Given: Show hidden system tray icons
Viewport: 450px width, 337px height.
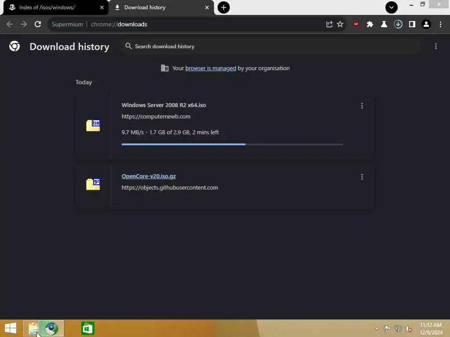Looking at the screenshot, I should [377, 329].
